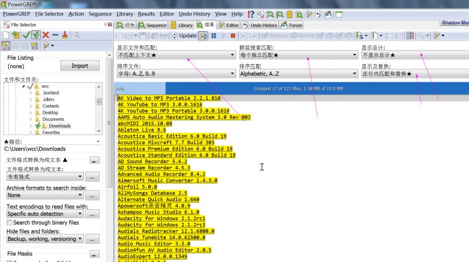Viewport: 469px width, 262px height.
Task: Open the View menu
Action: [x=221, y=14]
